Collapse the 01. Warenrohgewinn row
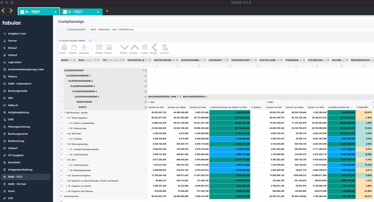The width and height of the screenshot is (374, 202). tap(67, 118)
